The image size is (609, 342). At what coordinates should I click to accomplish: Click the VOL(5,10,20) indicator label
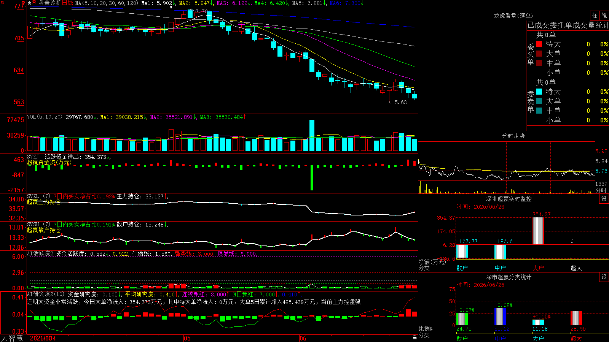coord(45,117)
